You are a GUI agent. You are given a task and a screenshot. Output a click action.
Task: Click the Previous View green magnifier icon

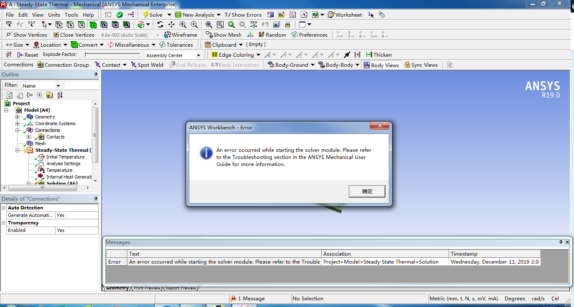click(x=231, y=25)
